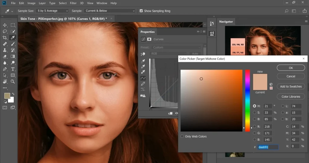Image resolution: width=309 pixels, height=163 pixels.
Task: Click the histogram warning icon in Curves
Action: (143, 96)
